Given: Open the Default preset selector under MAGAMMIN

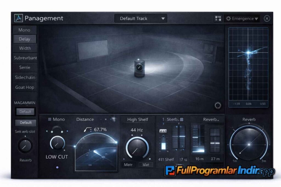Looking at the screenshot, I should (25, 111).
